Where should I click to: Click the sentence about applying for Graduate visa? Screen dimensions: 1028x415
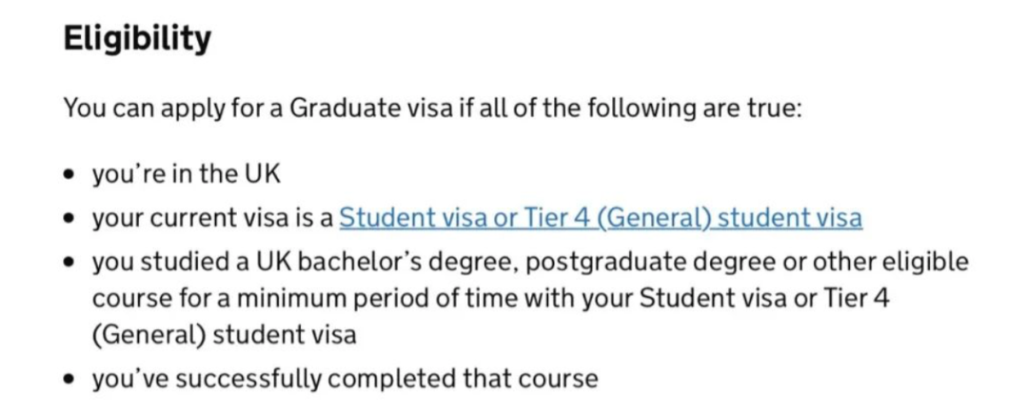tap(433, 109)
